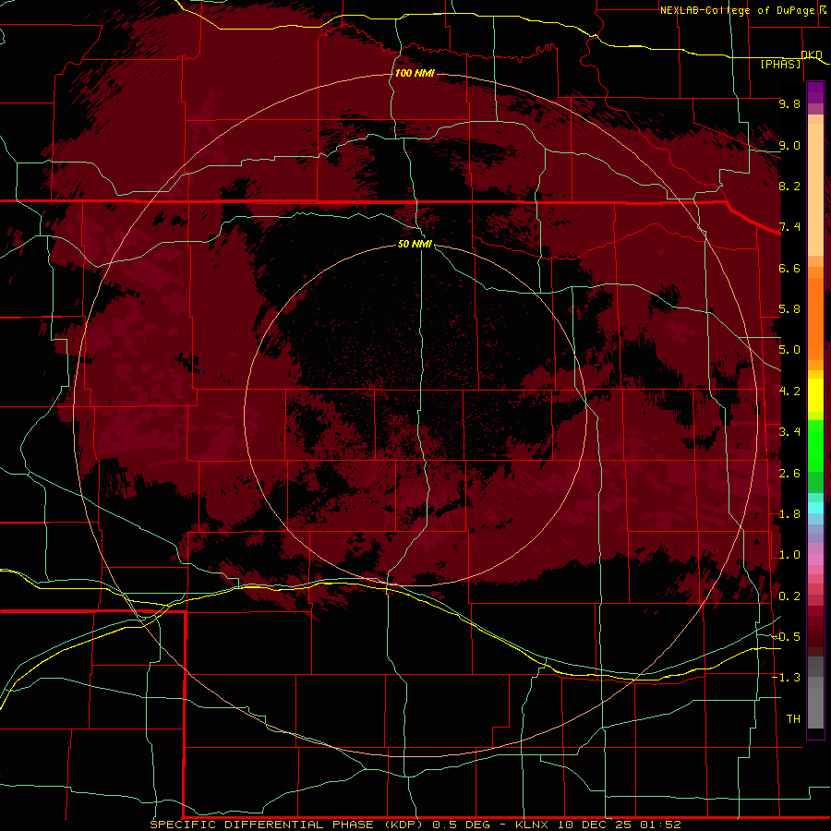Click the [PHAS] units label
Viewport: 831px width, 831px height.
click(x=780, y=64)
